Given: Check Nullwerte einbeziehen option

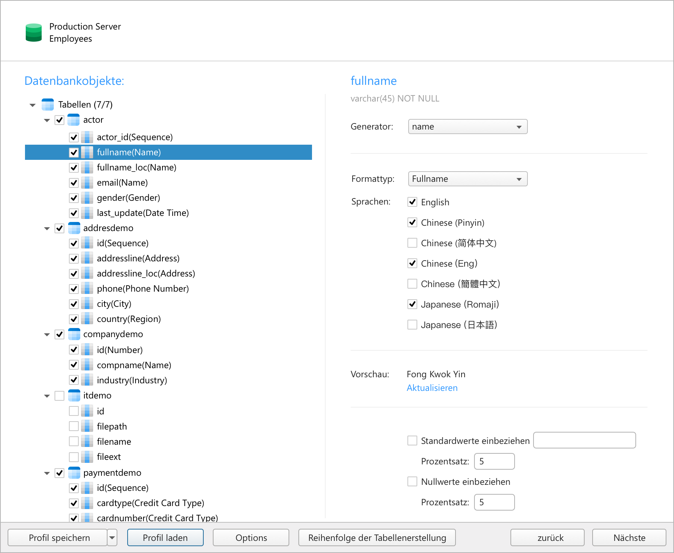Looking at the screenshot, I should [412, 481].
